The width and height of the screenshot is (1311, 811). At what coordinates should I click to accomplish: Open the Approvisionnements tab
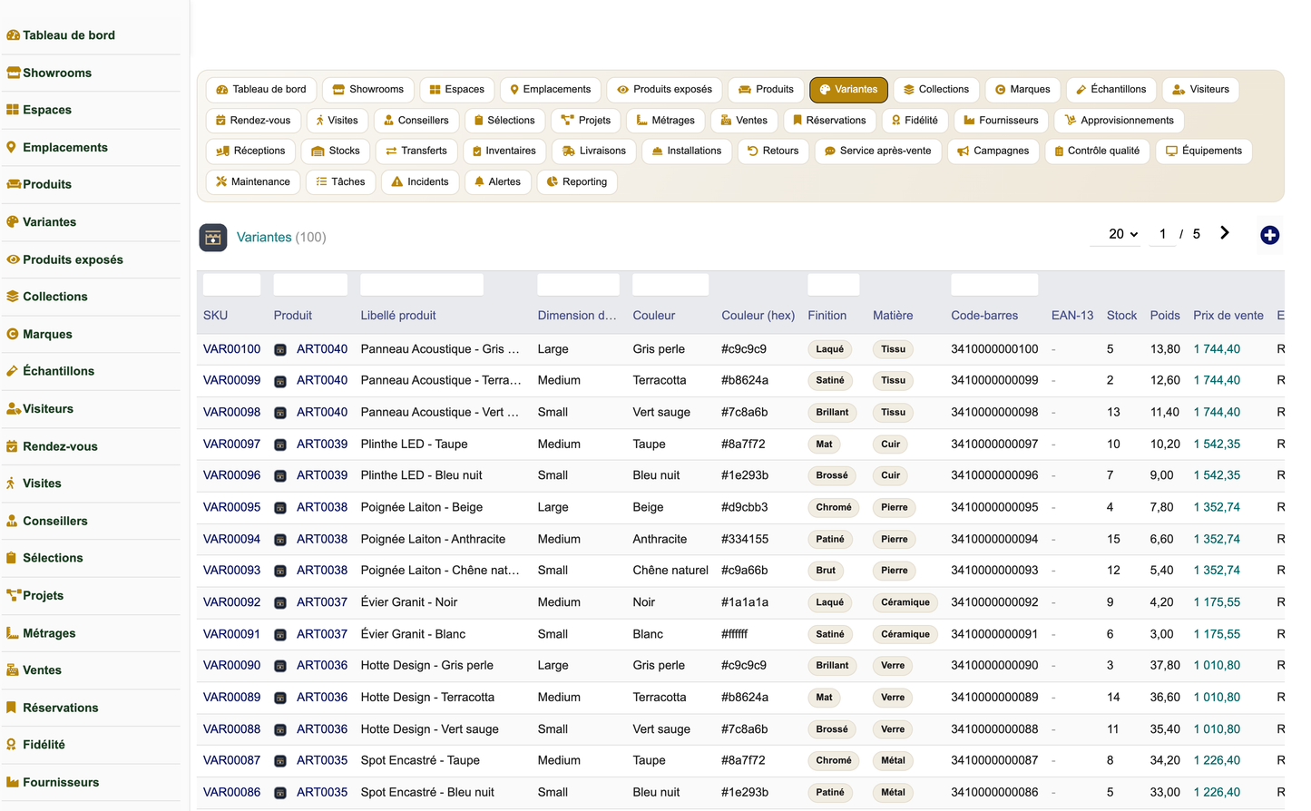1119,121
